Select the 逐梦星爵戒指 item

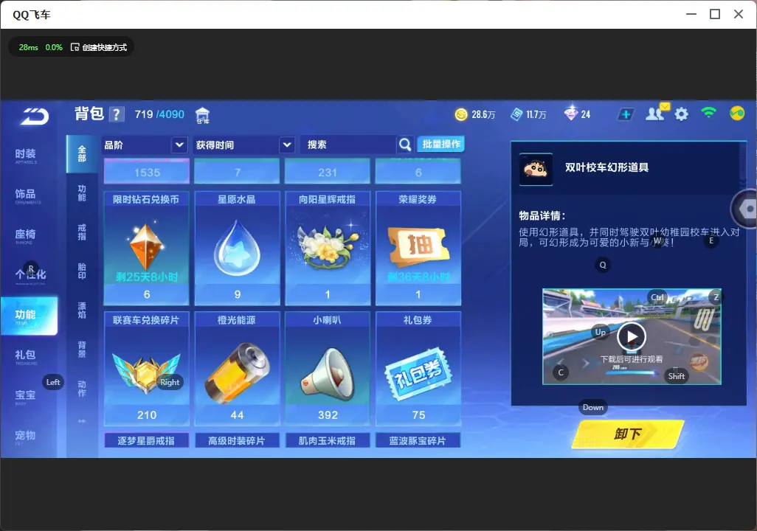146,441
